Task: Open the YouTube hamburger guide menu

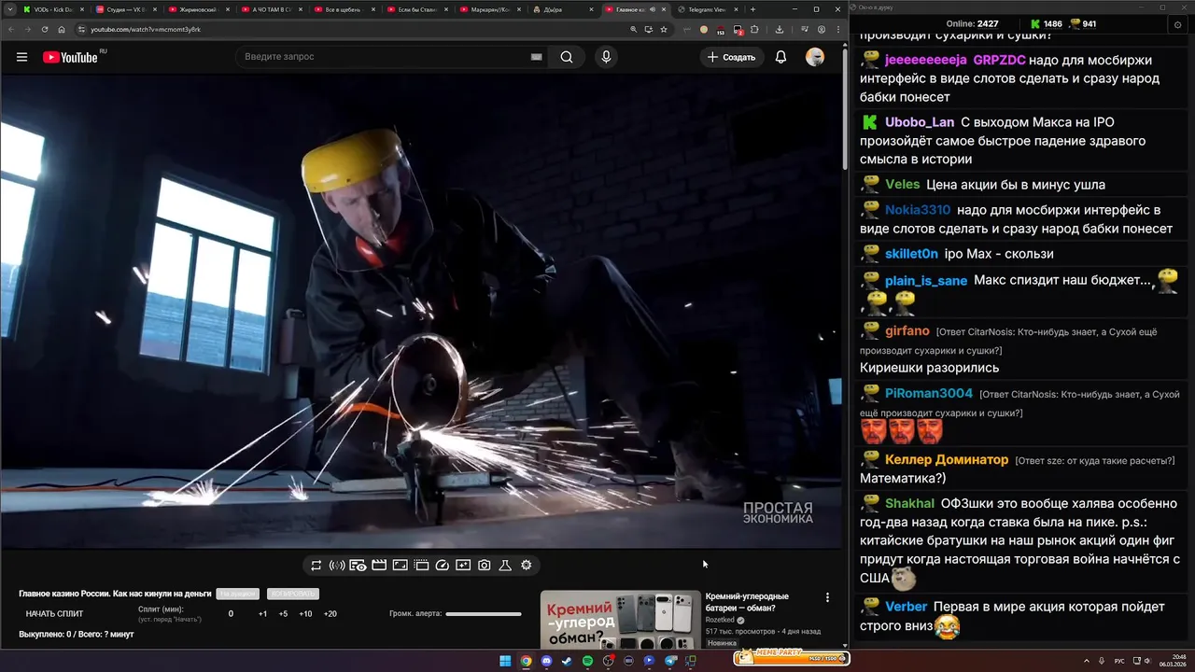Action: (21, 57)
